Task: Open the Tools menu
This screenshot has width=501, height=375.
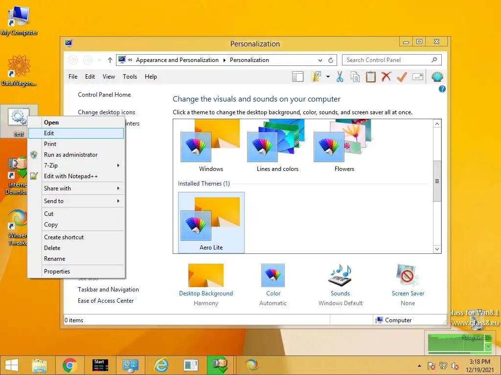Action: [130, 77]
